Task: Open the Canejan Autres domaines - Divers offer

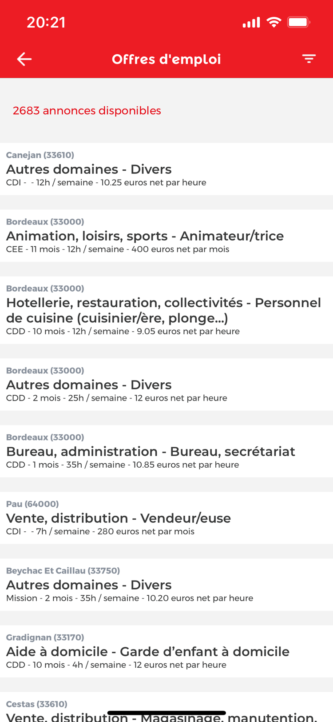Action: [166, 169]
